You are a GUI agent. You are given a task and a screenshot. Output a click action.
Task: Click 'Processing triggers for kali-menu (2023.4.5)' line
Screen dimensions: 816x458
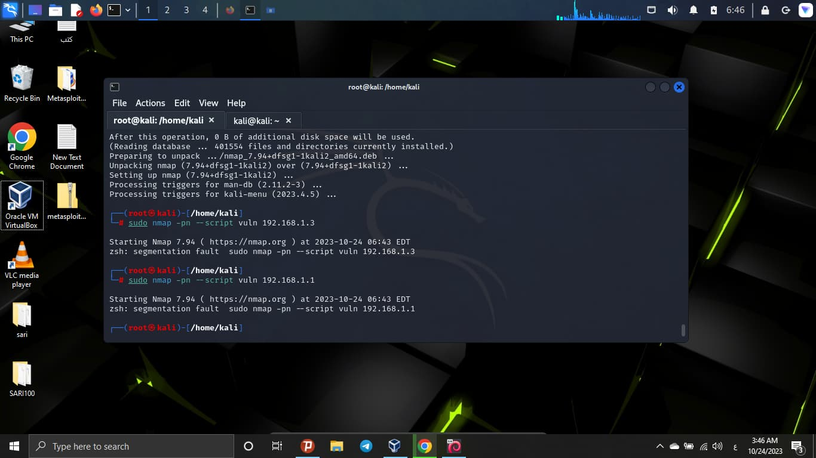click(223, 194)
